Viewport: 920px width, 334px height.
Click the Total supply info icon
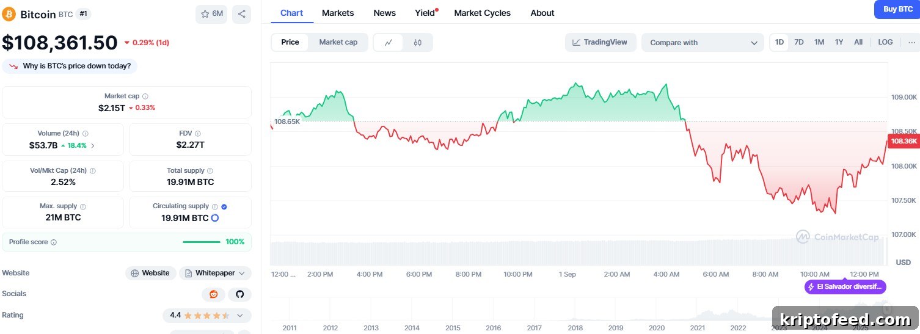210,171
